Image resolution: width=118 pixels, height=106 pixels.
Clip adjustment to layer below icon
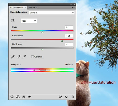24,97
